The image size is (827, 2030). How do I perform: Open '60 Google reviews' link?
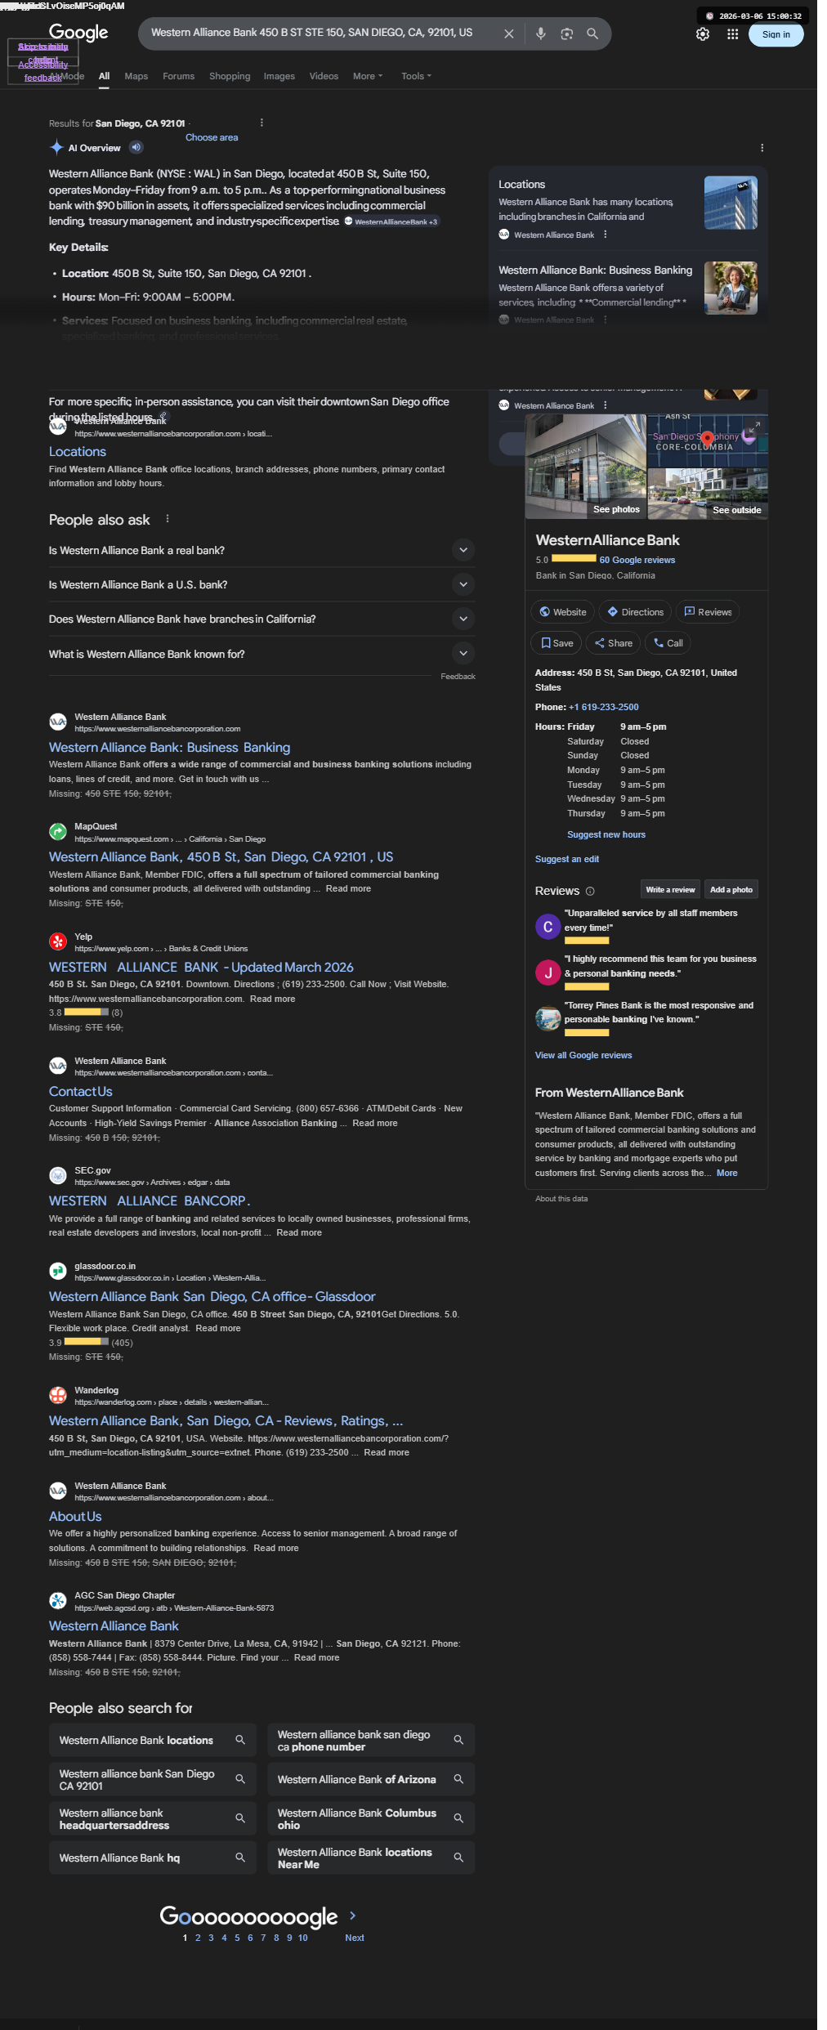pos(637,560)
